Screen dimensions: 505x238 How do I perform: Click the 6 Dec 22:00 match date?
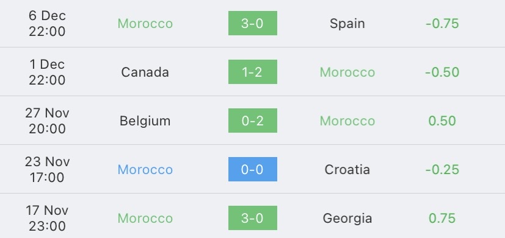pyautogui.click(x=47, y=24)
